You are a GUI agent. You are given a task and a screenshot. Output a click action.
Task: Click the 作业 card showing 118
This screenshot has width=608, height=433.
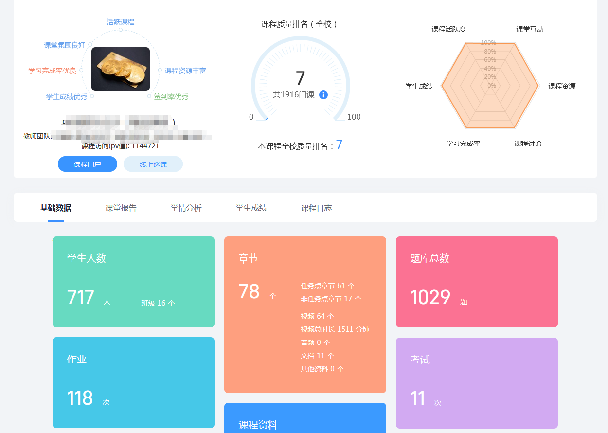pos(133,382)
